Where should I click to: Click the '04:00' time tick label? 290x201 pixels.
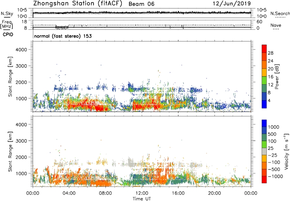coord(69,193)
